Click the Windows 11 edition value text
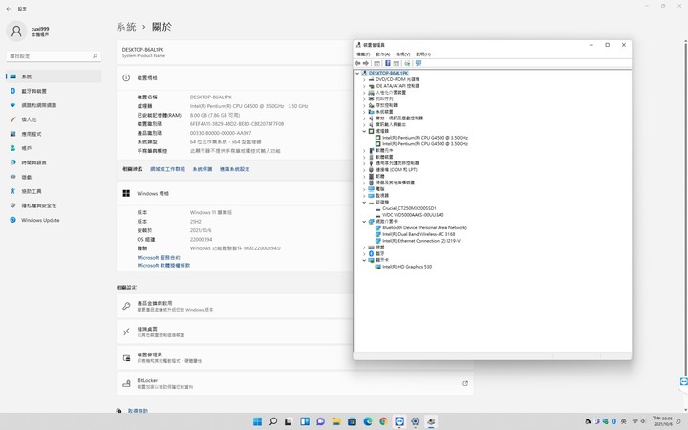This screenshot has height=430, width=688. click(211, 212)
